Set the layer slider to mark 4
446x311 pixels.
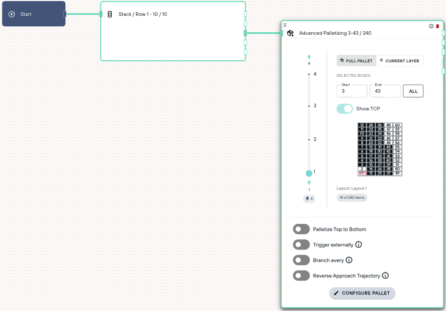pyautogui.click(x=309, y=74)
